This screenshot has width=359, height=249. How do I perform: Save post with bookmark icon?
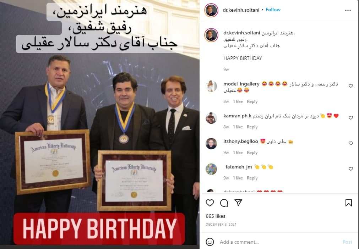(x=348, y=203)
